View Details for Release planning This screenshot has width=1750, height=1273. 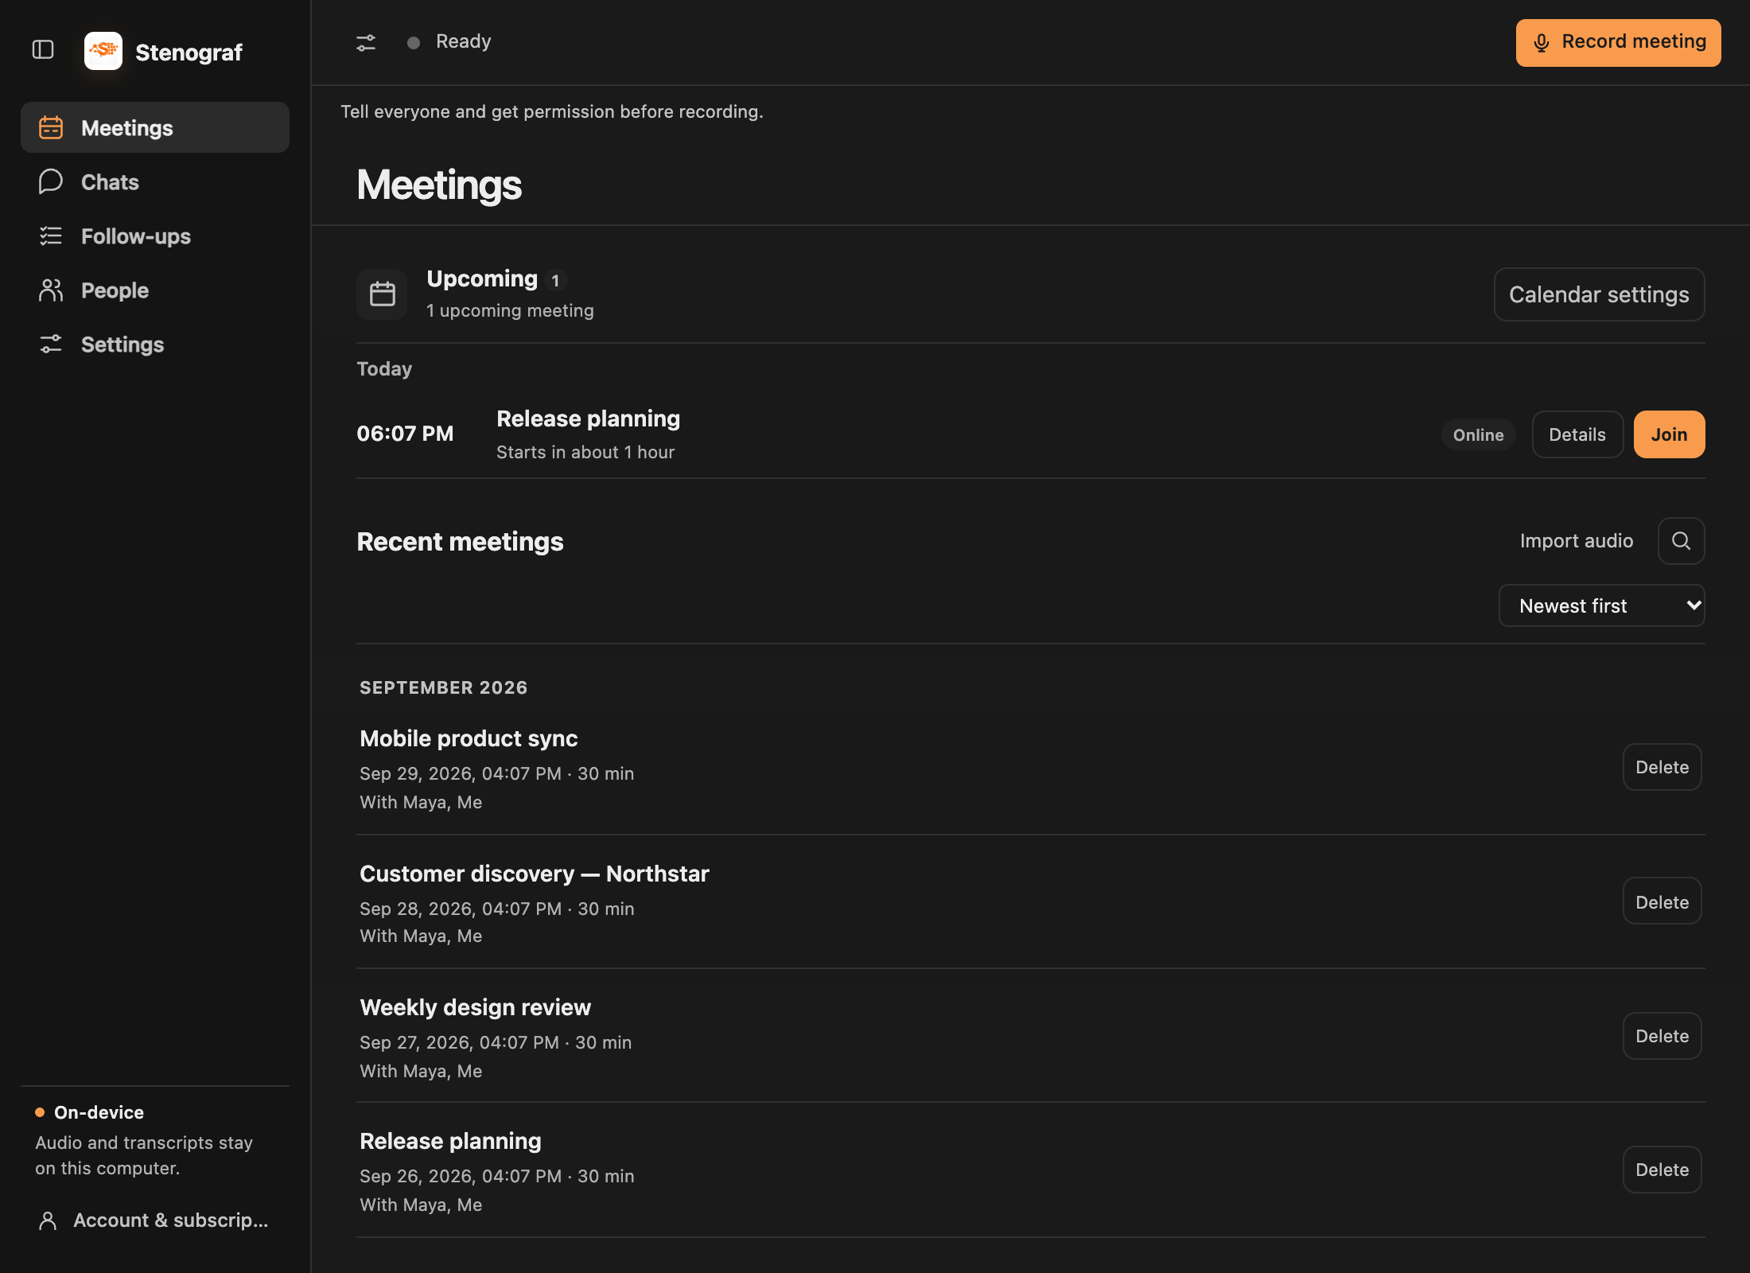[x=1577, y=434]
